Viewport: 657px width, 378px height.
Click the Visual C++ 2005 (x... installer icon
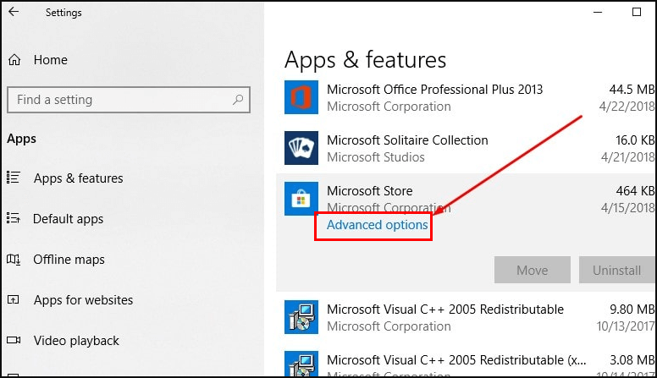pos(301,364)
